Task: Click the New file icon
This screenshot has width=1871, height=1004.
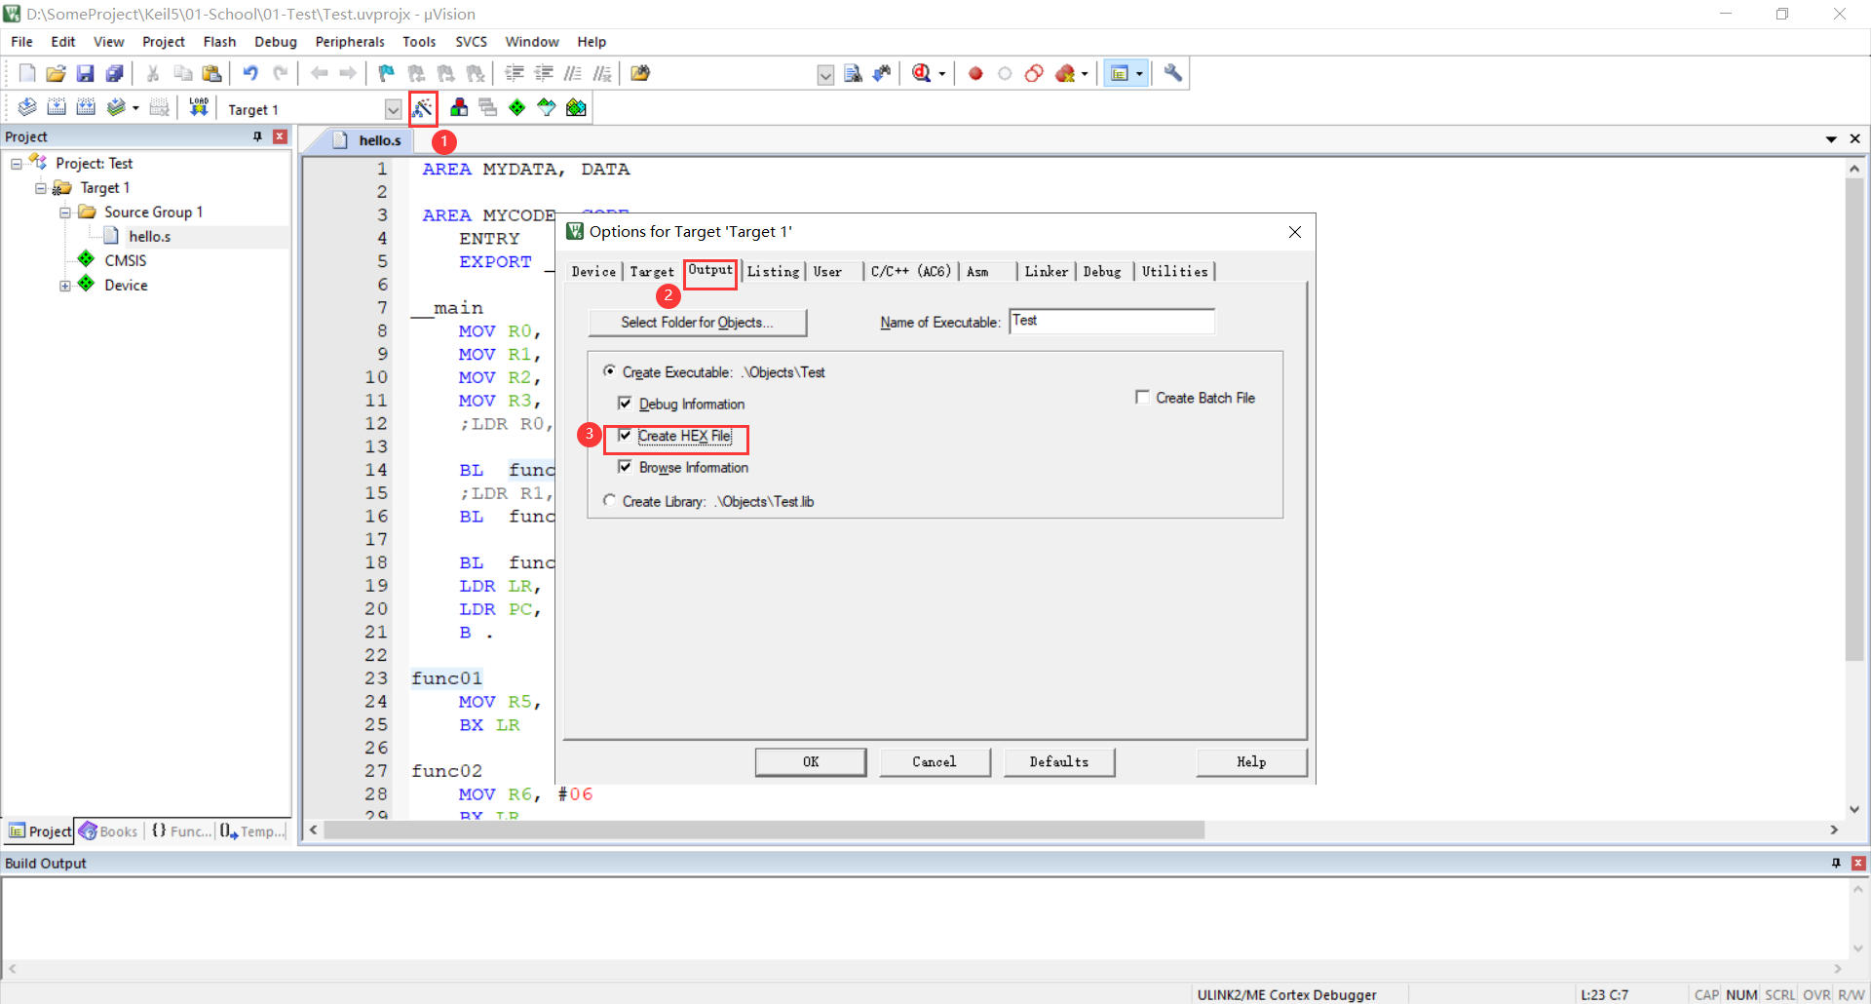Action: (27, 73)
